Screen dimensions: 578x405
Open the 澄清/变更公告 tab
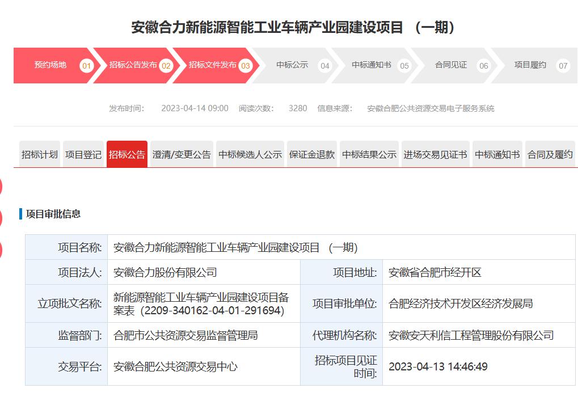click(x=182, y=154)
